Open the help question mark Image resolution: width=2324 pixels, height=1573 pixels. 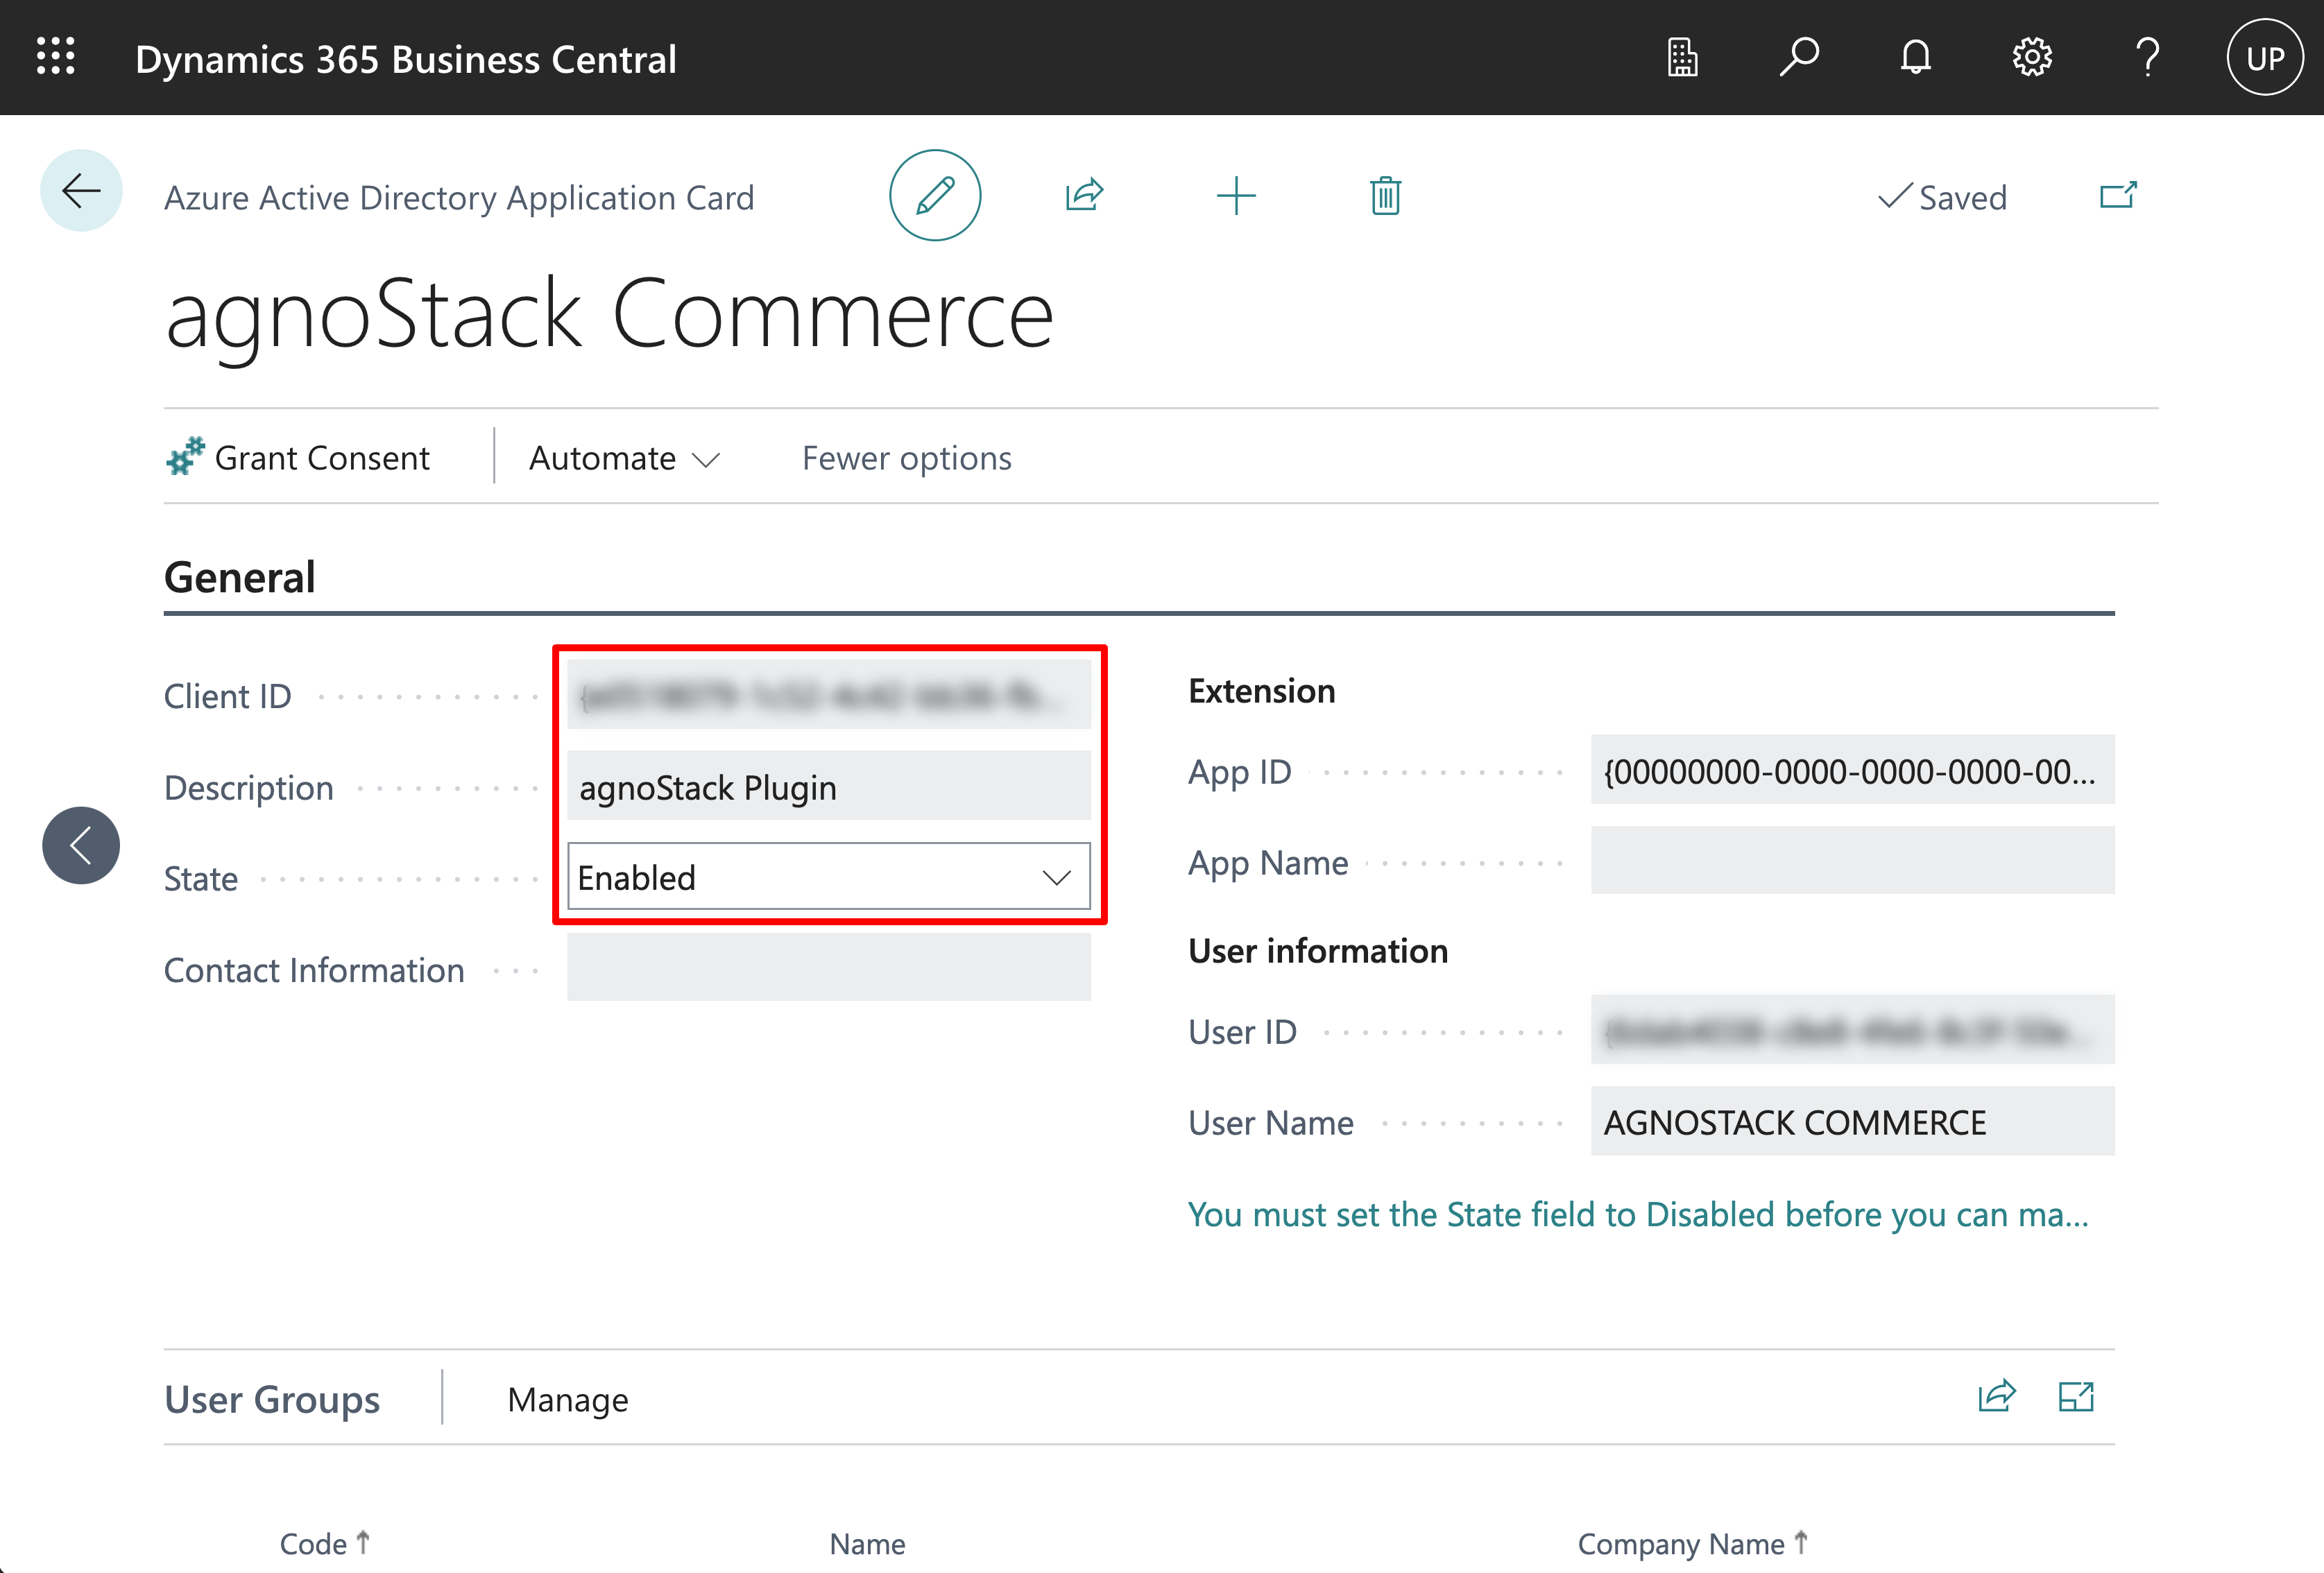[x=2146, y=57]
